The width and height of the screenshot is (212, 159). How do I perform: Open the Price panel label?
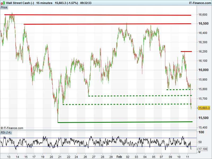click(x=4, y=7)
